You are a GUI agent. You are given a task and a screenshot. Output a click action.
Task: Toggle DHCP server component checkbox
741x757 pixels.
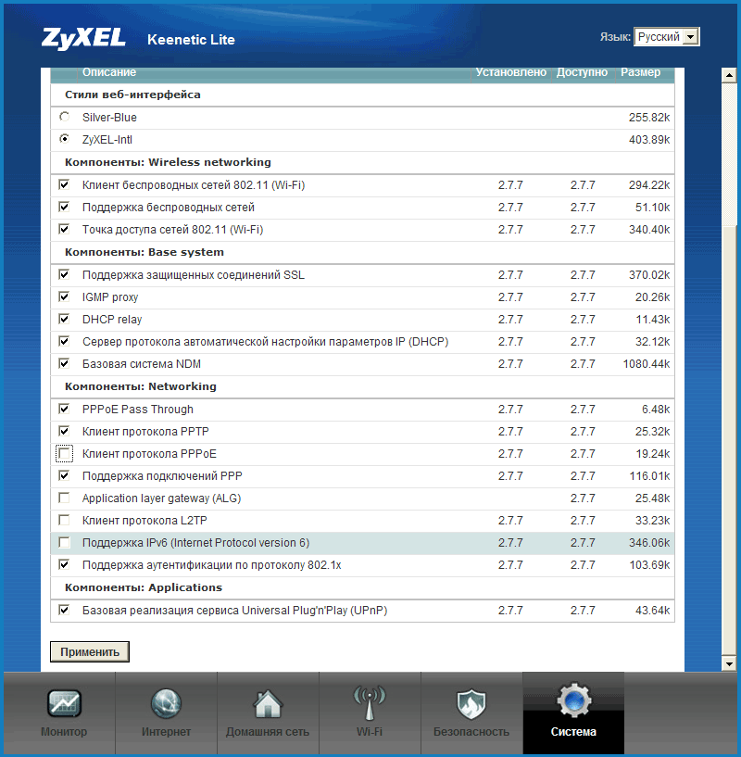click(64, 341)
